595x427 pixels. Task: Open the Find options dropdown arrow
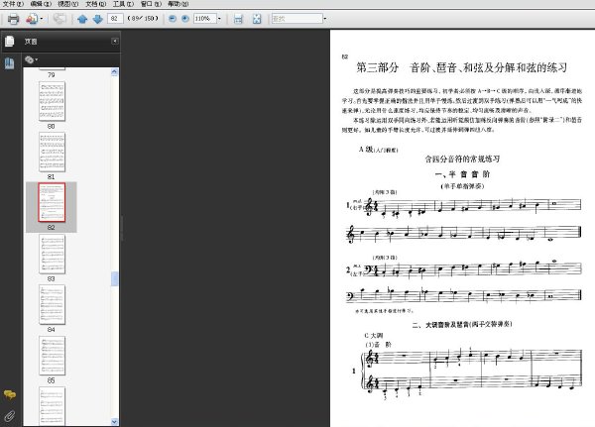[325, 18]
